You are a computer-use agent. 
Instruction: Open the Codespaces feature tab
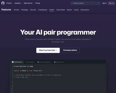point(43,10)
